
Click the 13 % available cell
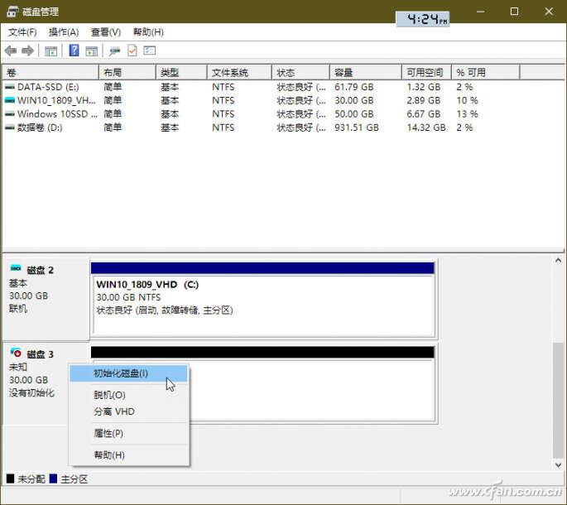pos(467,114)
